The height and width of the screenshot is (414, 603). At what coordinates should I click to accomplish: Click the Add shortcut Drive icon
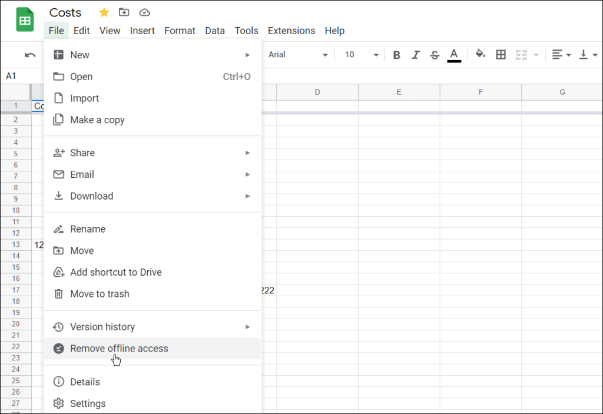click(x=58, y=272)
